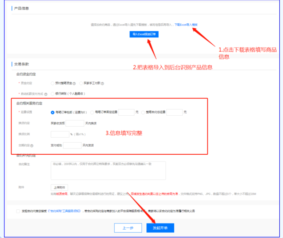The width and height of the screenshot is (283, 238).
Task: Select 预付整笔资金 radio option
Action: coord(53,83)
